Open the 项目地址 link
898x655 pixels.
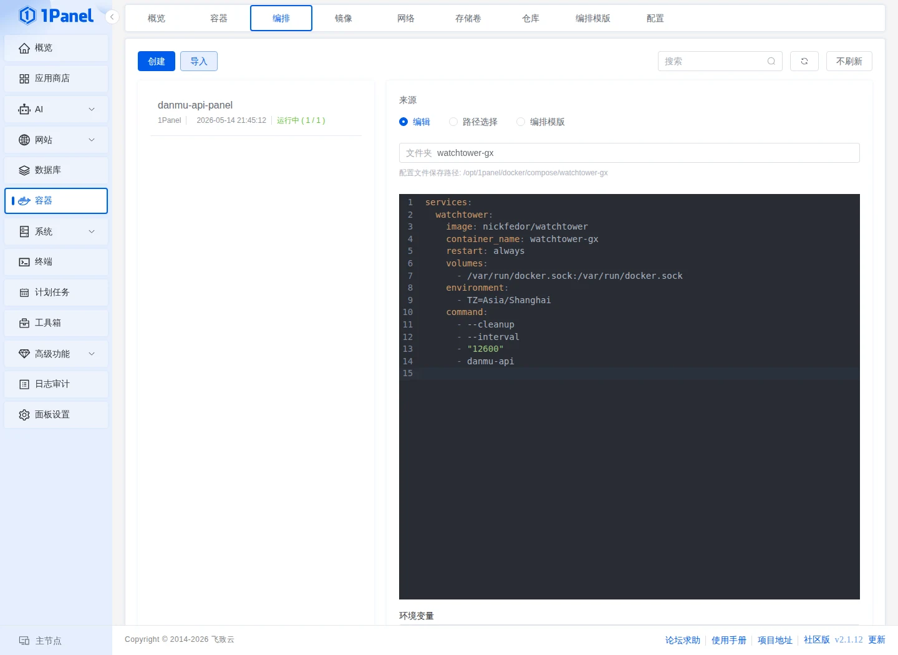[775, 640]
